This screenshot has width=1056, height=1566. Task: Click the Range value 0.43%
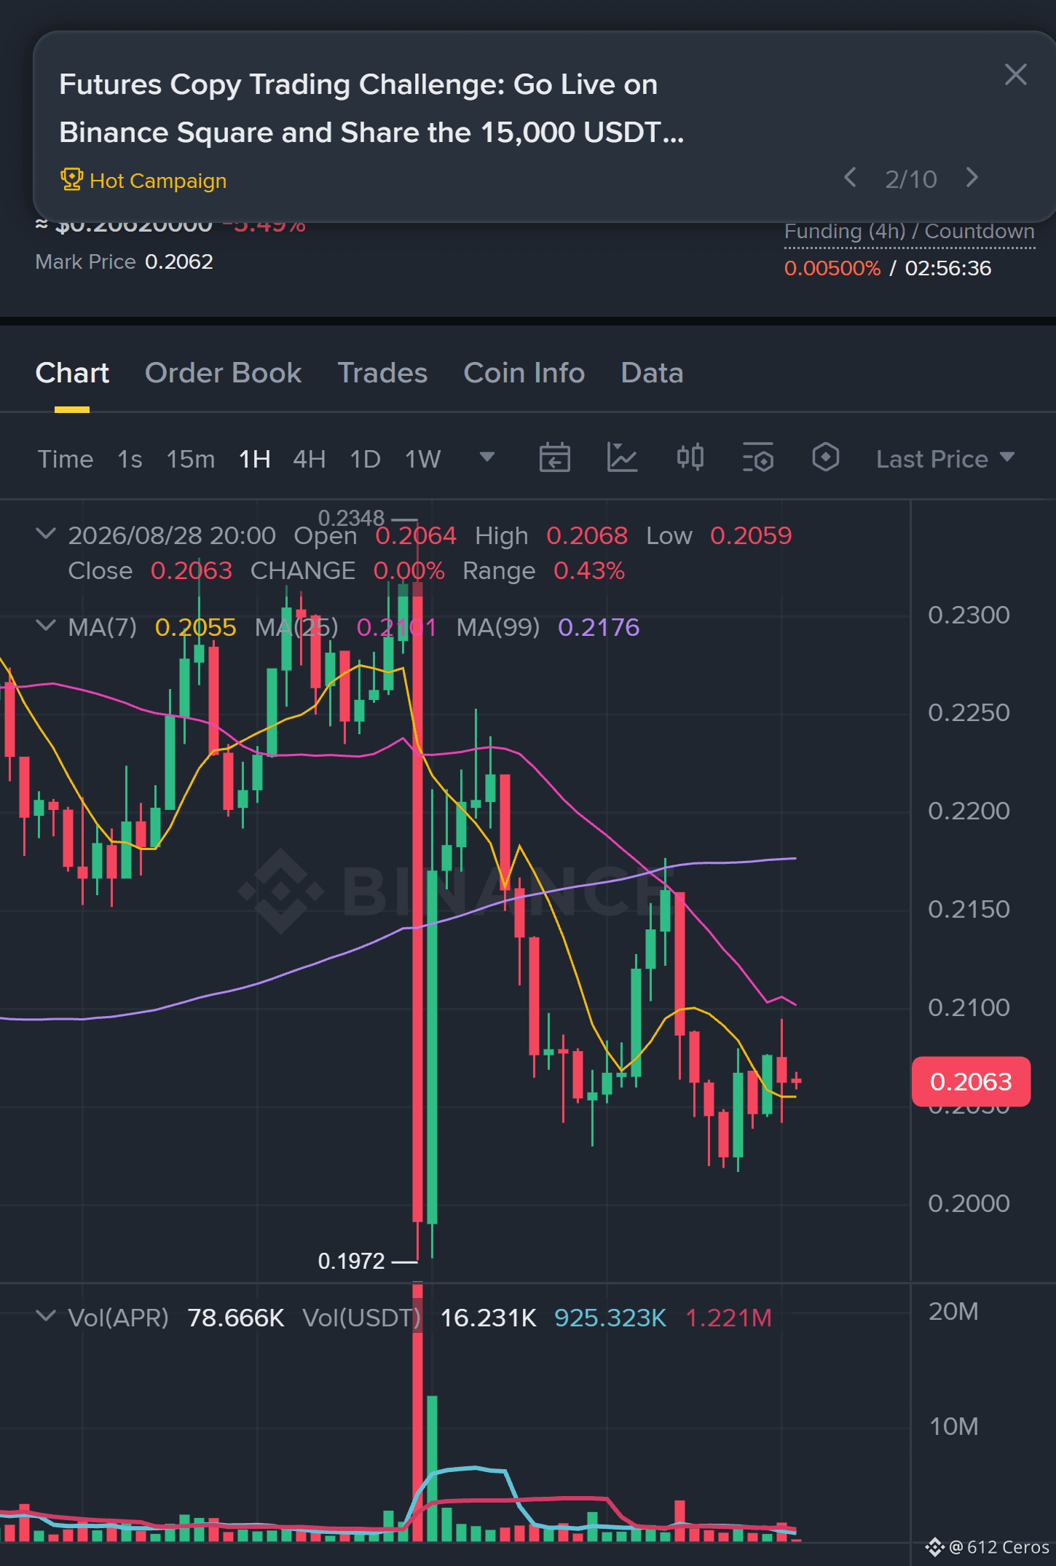[589, 570]
